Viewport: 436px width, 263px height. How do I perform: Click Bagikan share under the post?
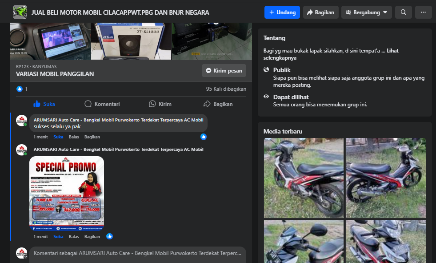(x=218, y=104)
